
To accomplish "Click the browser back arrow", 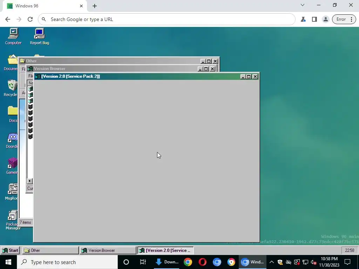I will point(8,19).
